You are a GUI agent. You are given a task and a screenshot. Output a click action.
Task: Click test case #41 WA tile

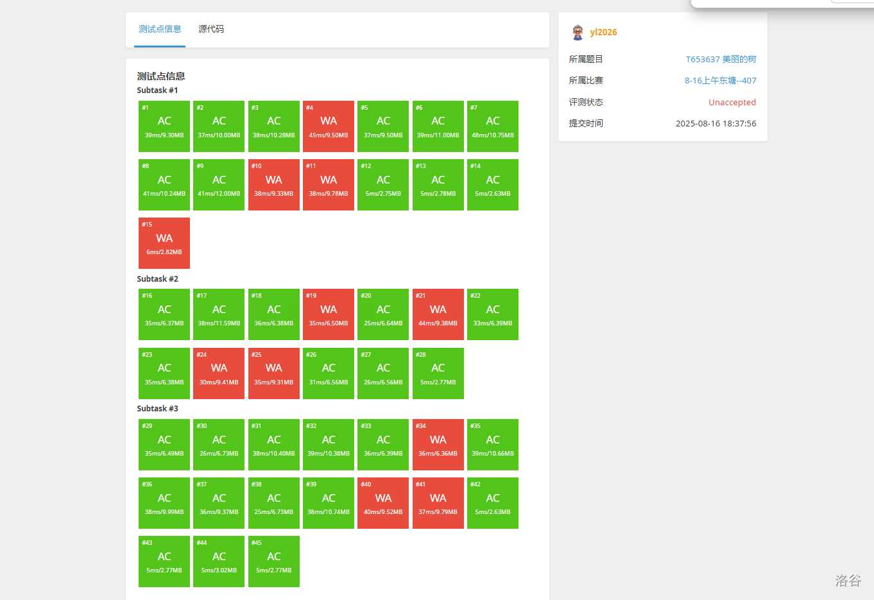point(438,503)
